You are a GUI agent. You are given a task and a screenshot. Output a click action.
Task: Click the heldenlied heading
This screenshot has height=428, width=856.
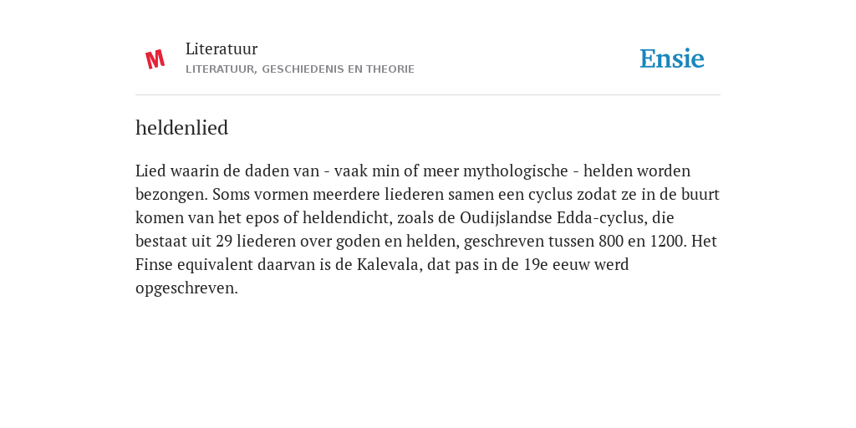[x=181, y=128]
